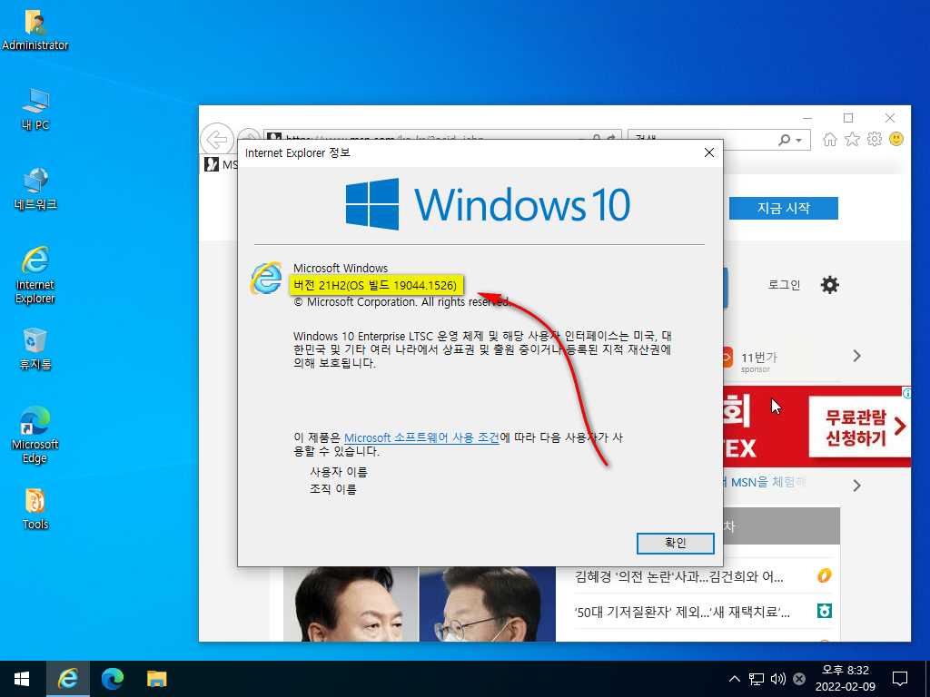Launch Internet Explorer from the desktop shortcut

point(35,275)
